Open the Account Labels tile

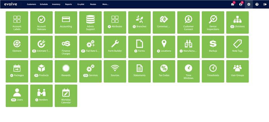[17, 22]
